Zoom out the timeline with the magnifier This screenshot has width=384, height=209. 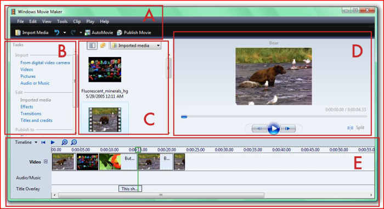74,142
